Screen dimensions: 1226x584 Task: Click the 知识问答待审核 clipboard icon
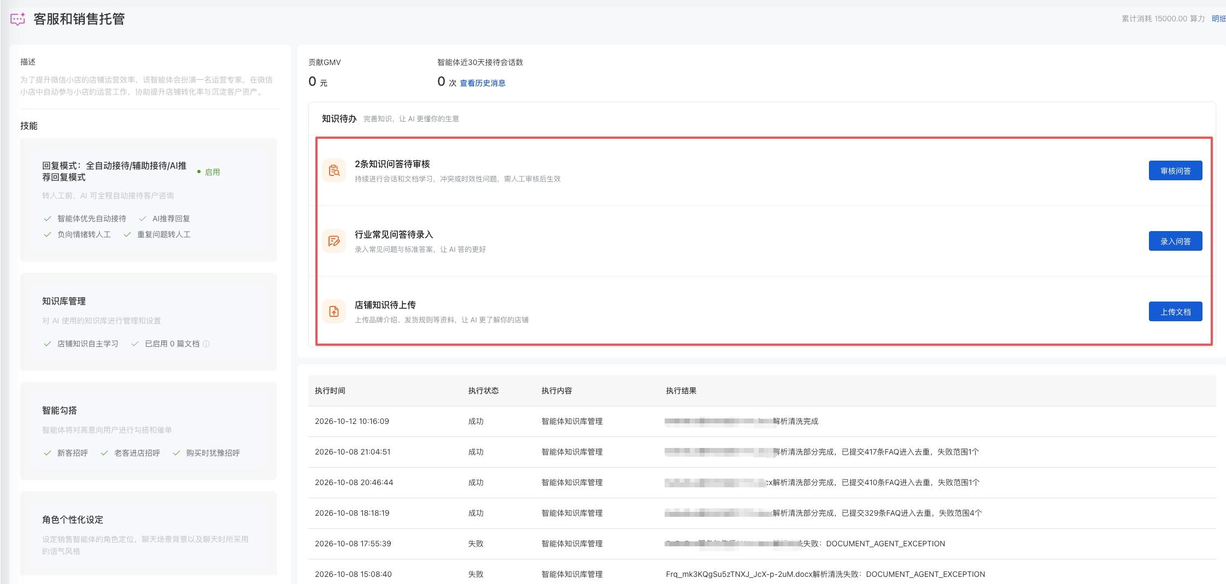coord(334,170)
